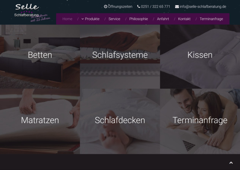Choose the Schlafdecken category tile
The width and height of the screenshot is (240, 170).
[x=120, y=121]
